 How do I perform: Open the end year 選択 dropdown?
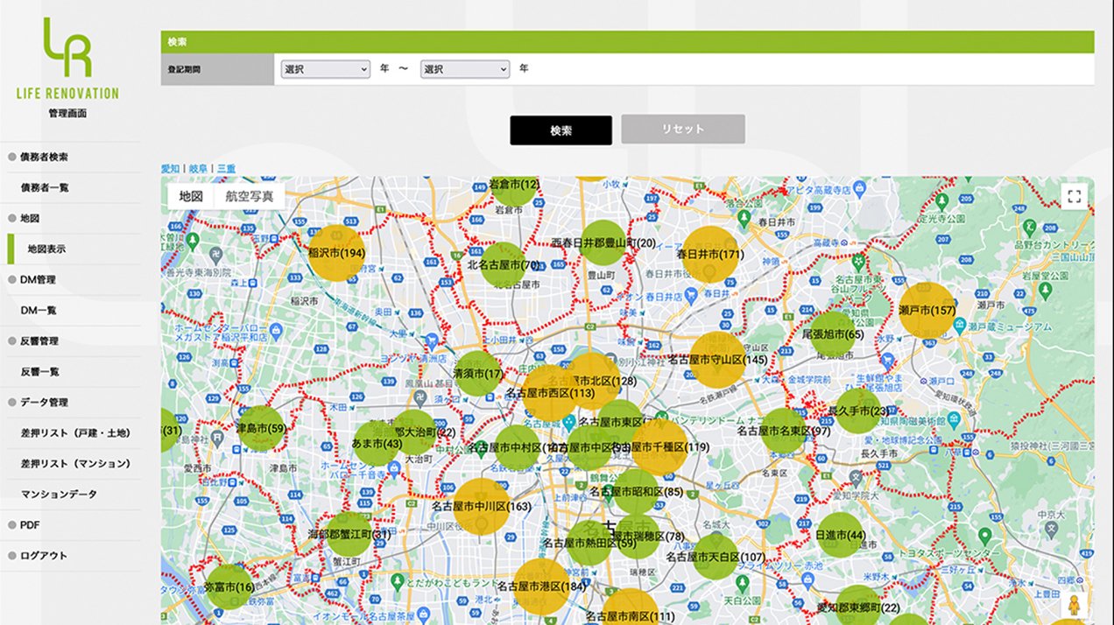tap(464, 69)
